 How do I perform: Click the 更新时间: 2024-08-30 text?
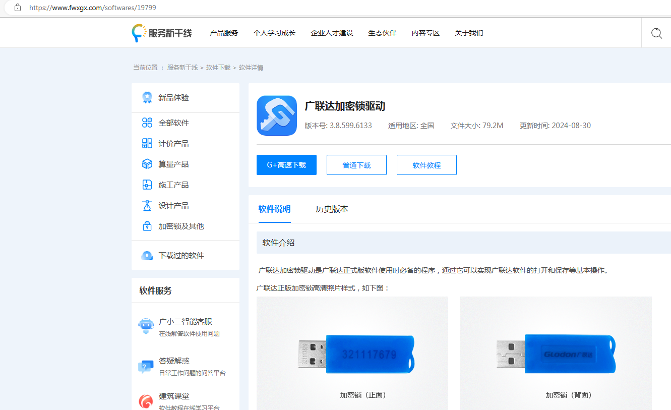pyautogui.click(x=555, y=126)
